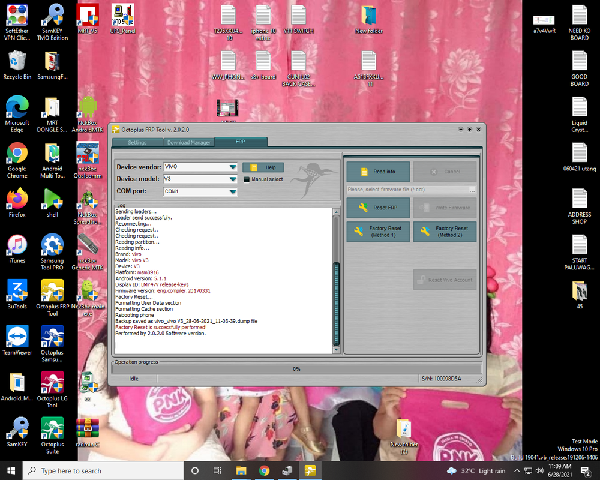Click the Operation progress bar
This screenshot has width=600, height=480.
click(296, 369)
